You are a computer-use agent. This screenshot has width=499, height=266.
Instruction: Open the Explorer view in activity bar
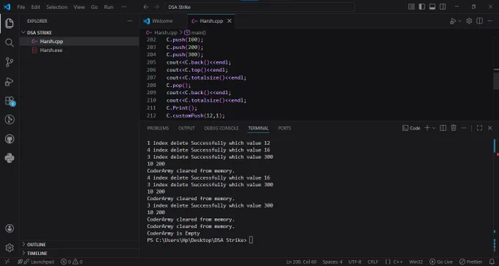click(x=10, y=24)
